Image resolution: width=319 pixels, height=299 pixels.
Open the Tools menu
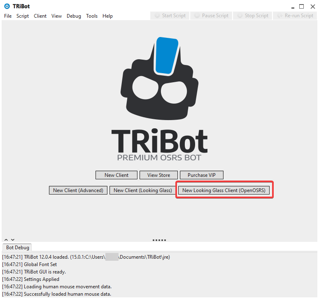click(x=92, y=16)
